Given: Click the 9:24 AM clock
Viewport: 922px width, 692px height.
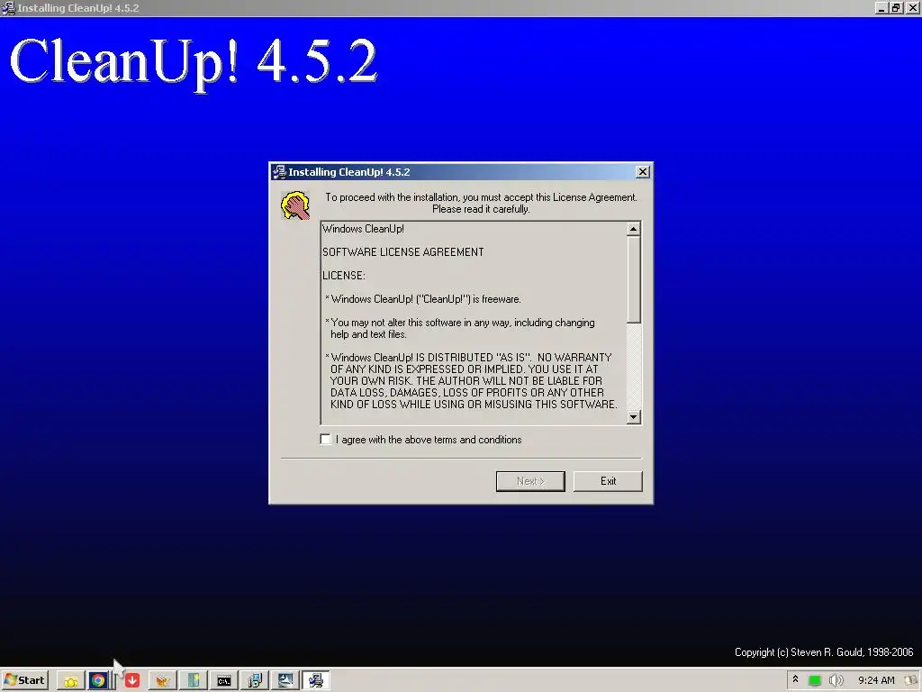Looking at the screenshot, I should (x=875, y=680).
